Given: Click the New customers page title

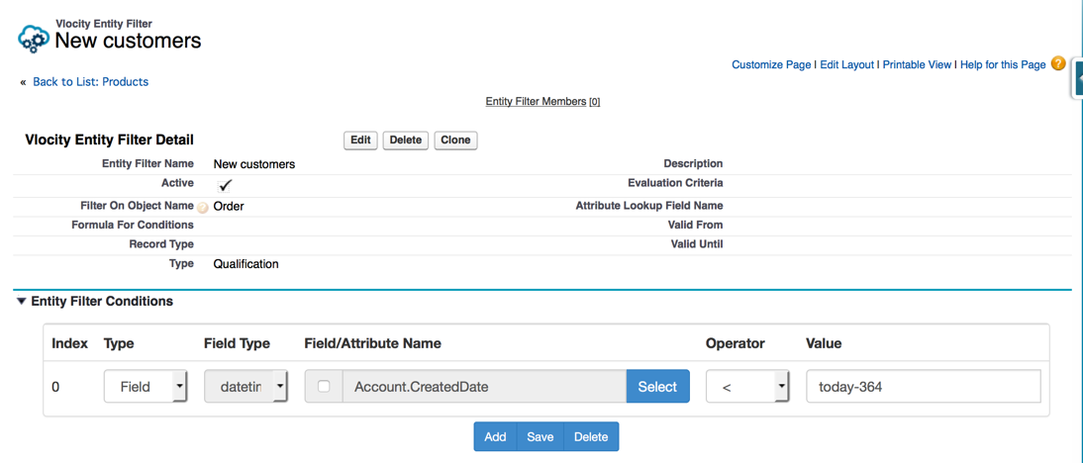Looking at the screenshot, I should (129, 41).
